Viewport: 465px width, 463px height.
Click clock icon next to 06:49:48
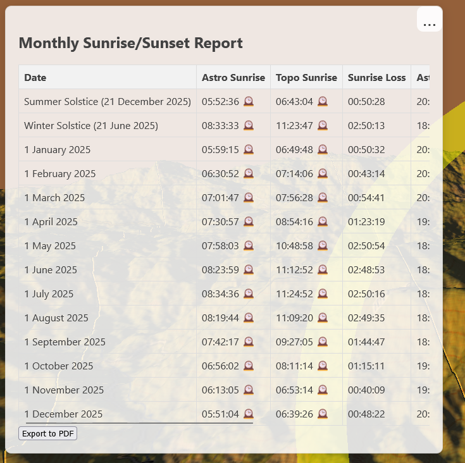pos(323,149)
